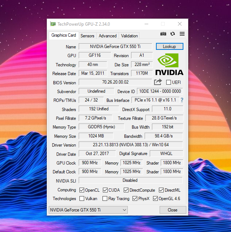231x232 pixels.
Task: Close the GPU-Z window with X
Action: pyautogui.click(x=180, y=24)
